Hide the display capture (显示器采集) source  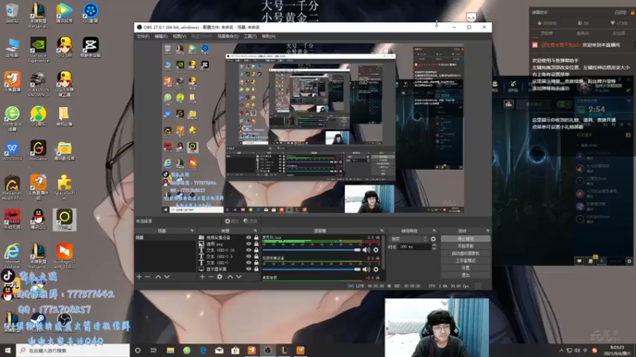tap(249, 269)
